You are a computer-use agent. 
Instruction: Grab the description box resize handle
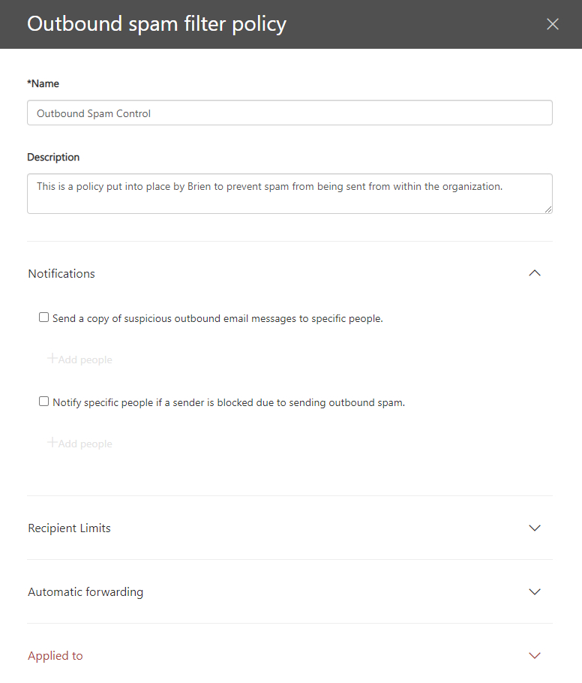[x=548, y=209]
